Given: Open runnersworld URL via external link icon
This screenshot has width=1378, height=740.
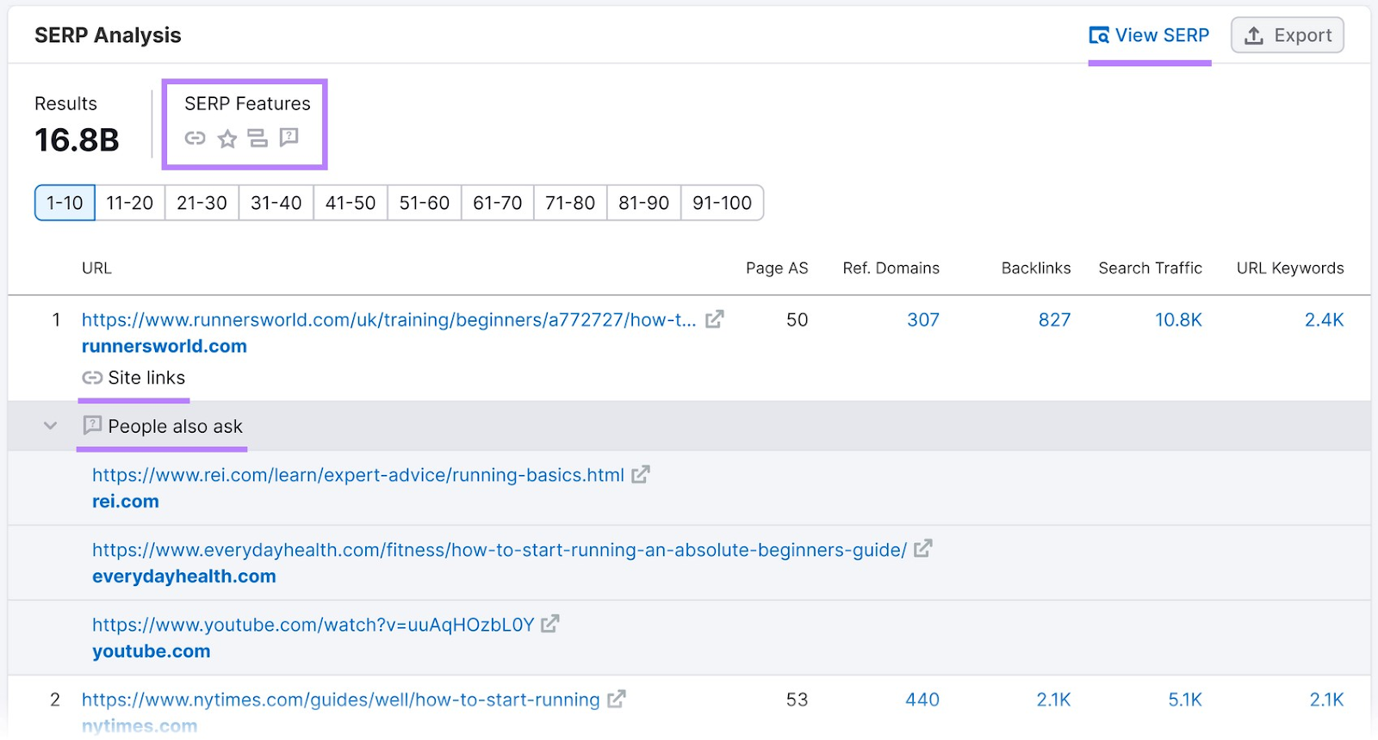Looking at the screenshot, I should 714,320.
